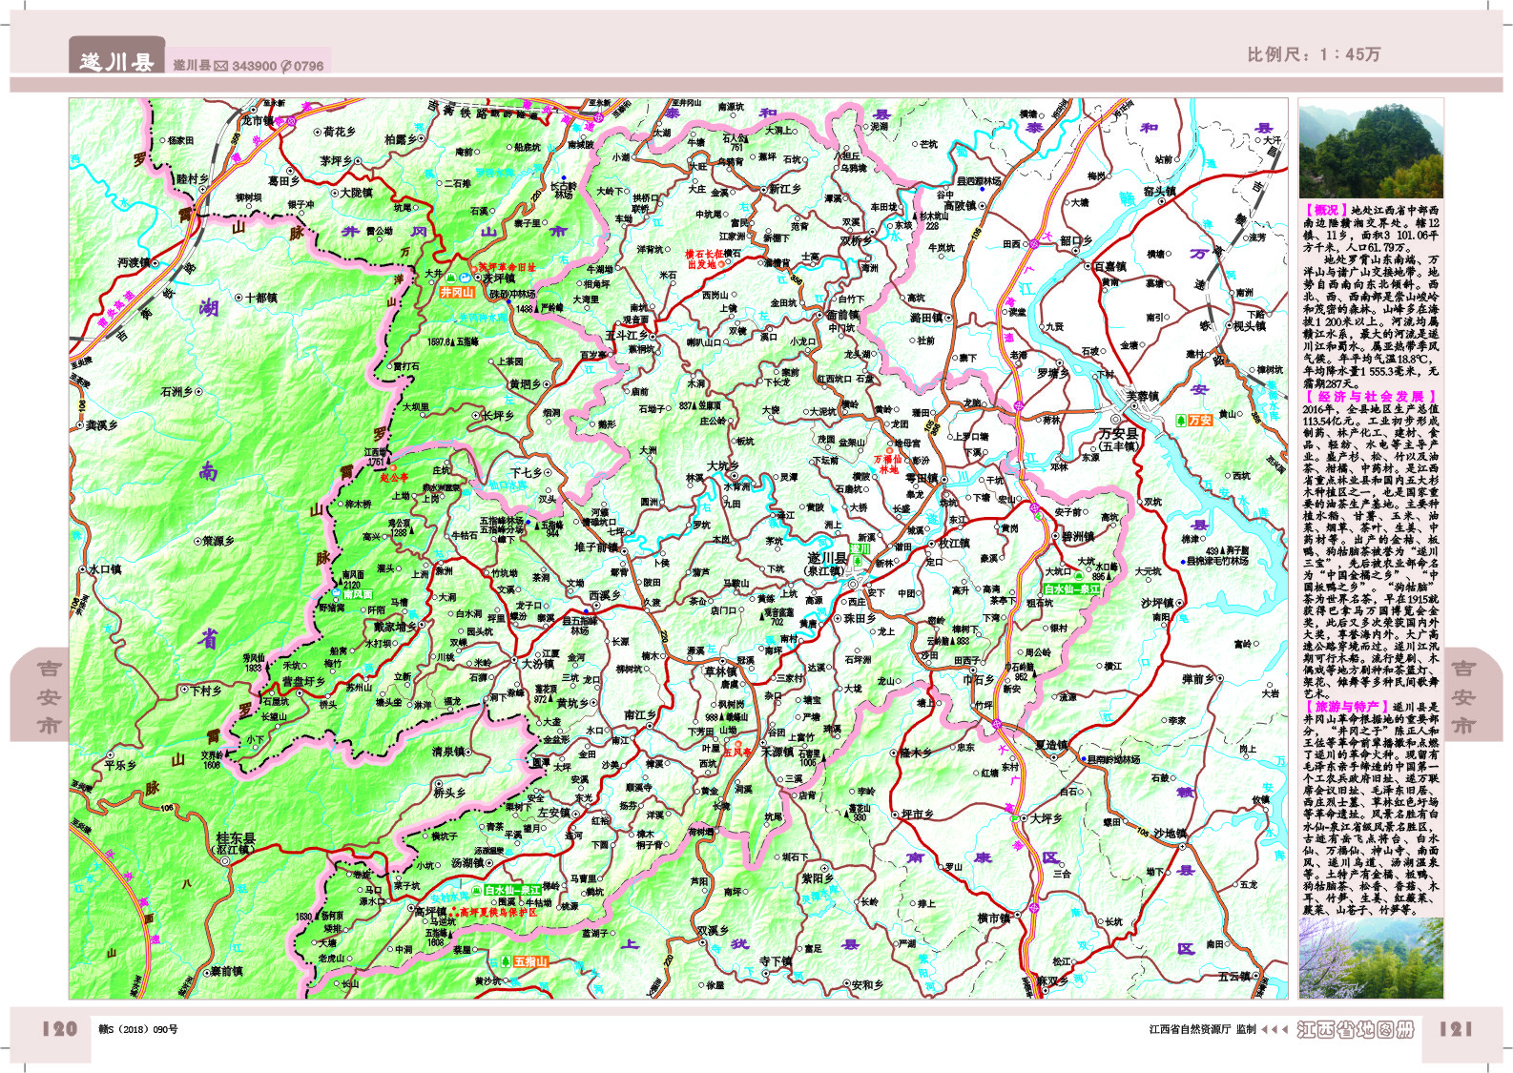Image resolution: width=1513 pixels, height=1073 pixels.
Task: Click the orange 万安 park label
Action: pyautogui.click(x=1201, y=420)
